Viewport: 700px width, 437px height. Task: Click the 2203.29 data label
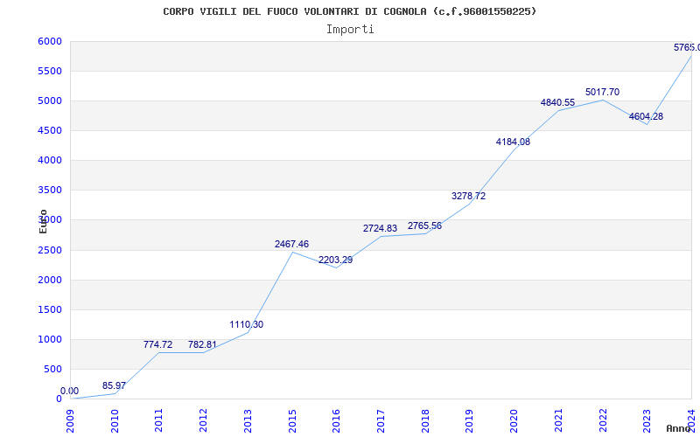(336, 260)
